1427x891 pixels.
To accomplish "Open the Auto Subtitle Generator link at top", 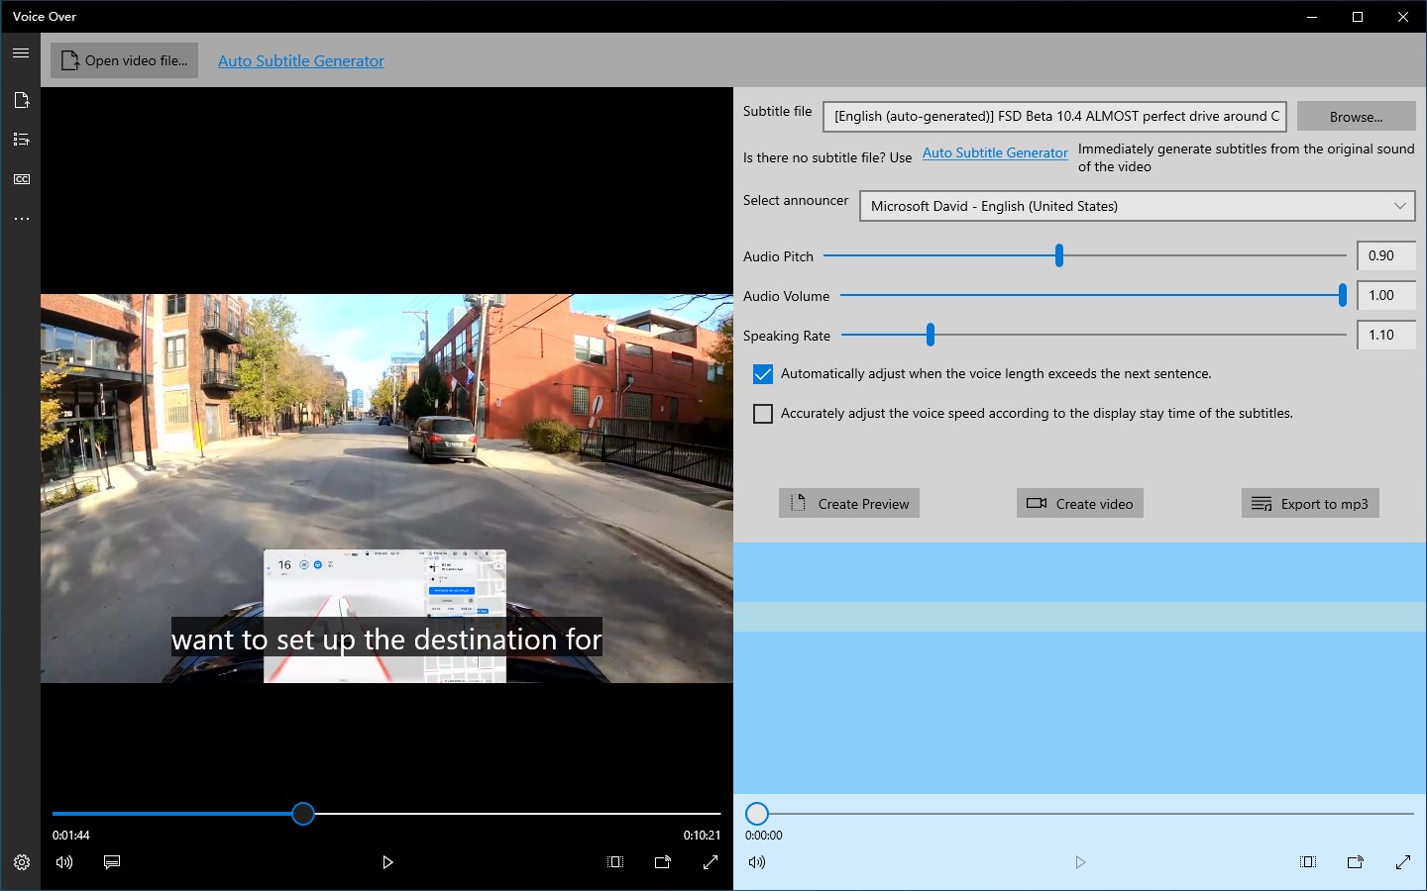I will (300, 60).
